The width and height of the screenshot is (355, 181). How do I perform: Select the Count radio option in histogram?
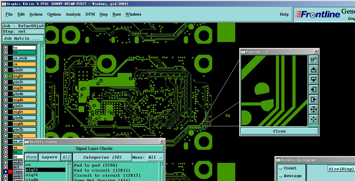click(281, 168)
